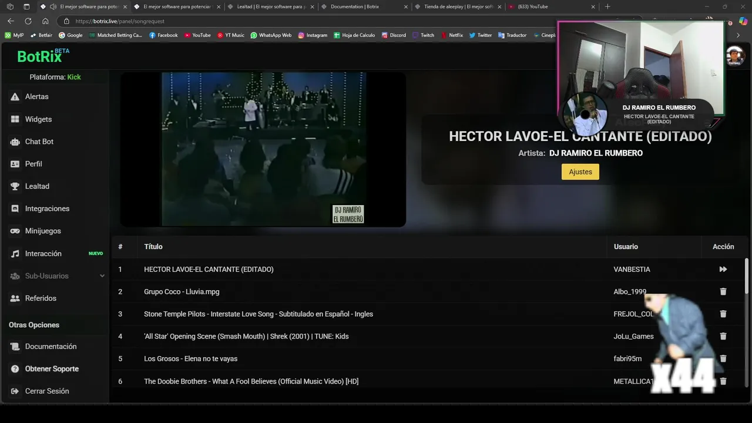752x423 pixels.
Task: Open the Interacción music section
Action: click(x=43, y=253)
